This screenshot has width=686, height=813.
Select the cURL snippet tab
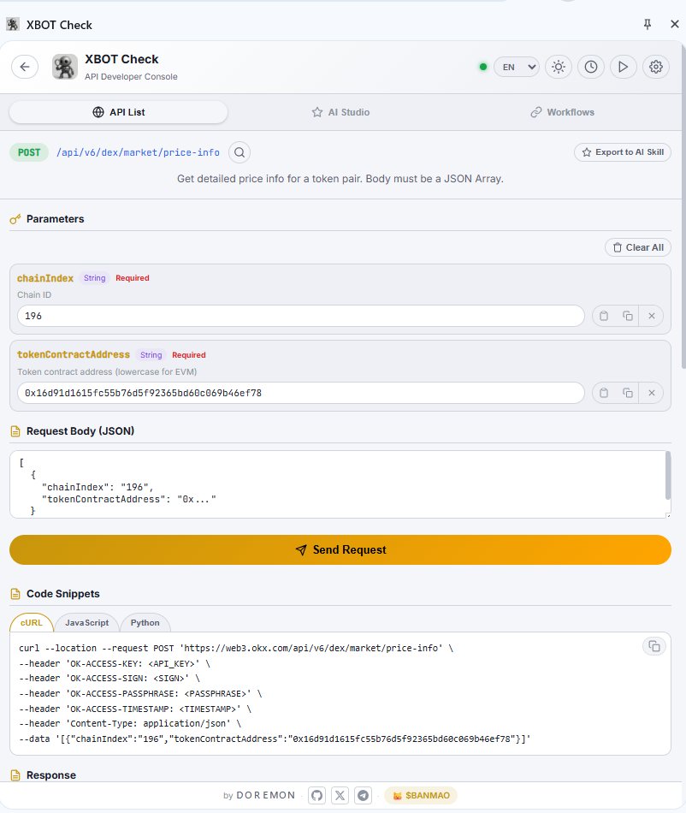click(x=32, y=623)
